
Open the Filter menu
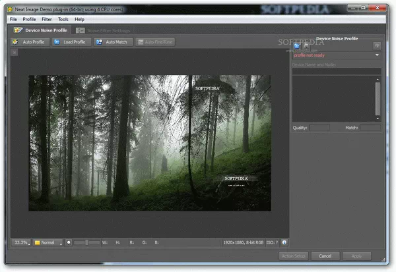click(x=47, y=19)
